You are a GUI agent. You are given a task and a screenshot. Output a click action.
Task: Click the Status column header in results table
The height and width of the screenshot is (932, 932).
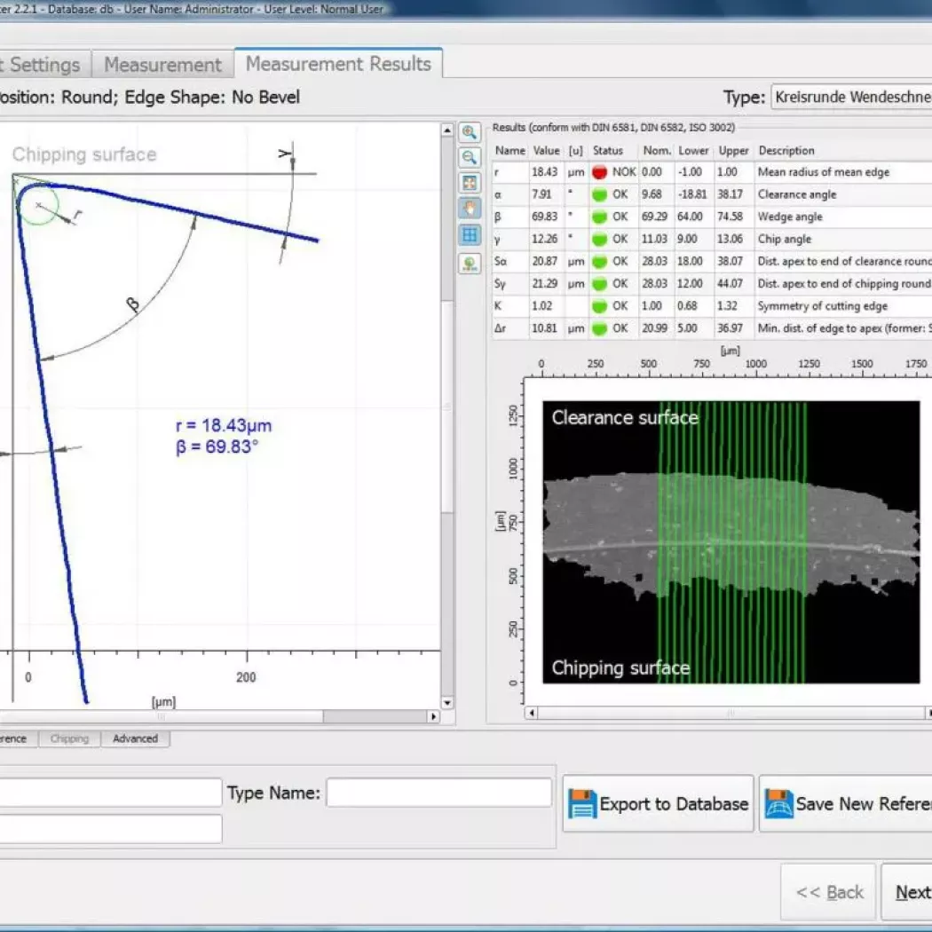pyautogui.click(x=608, y=151)
